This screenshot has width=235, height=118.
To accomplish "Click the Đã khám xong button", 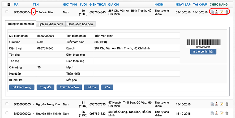I will (22, 87).
